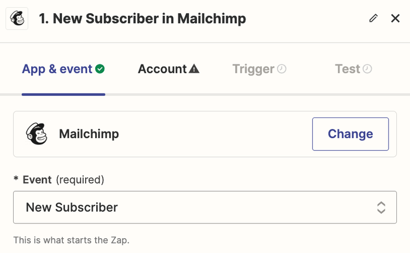
Task: Click the up-down arrows in the Event field
Action: point(381,207)
